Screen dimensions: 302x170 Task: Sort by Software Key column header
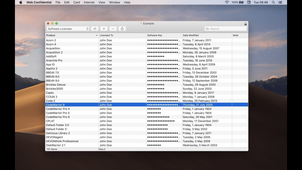click(164, 35)
